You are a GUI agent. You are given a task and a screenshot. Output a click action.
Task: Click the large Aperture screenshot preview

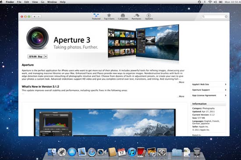[x=105, y=122]
